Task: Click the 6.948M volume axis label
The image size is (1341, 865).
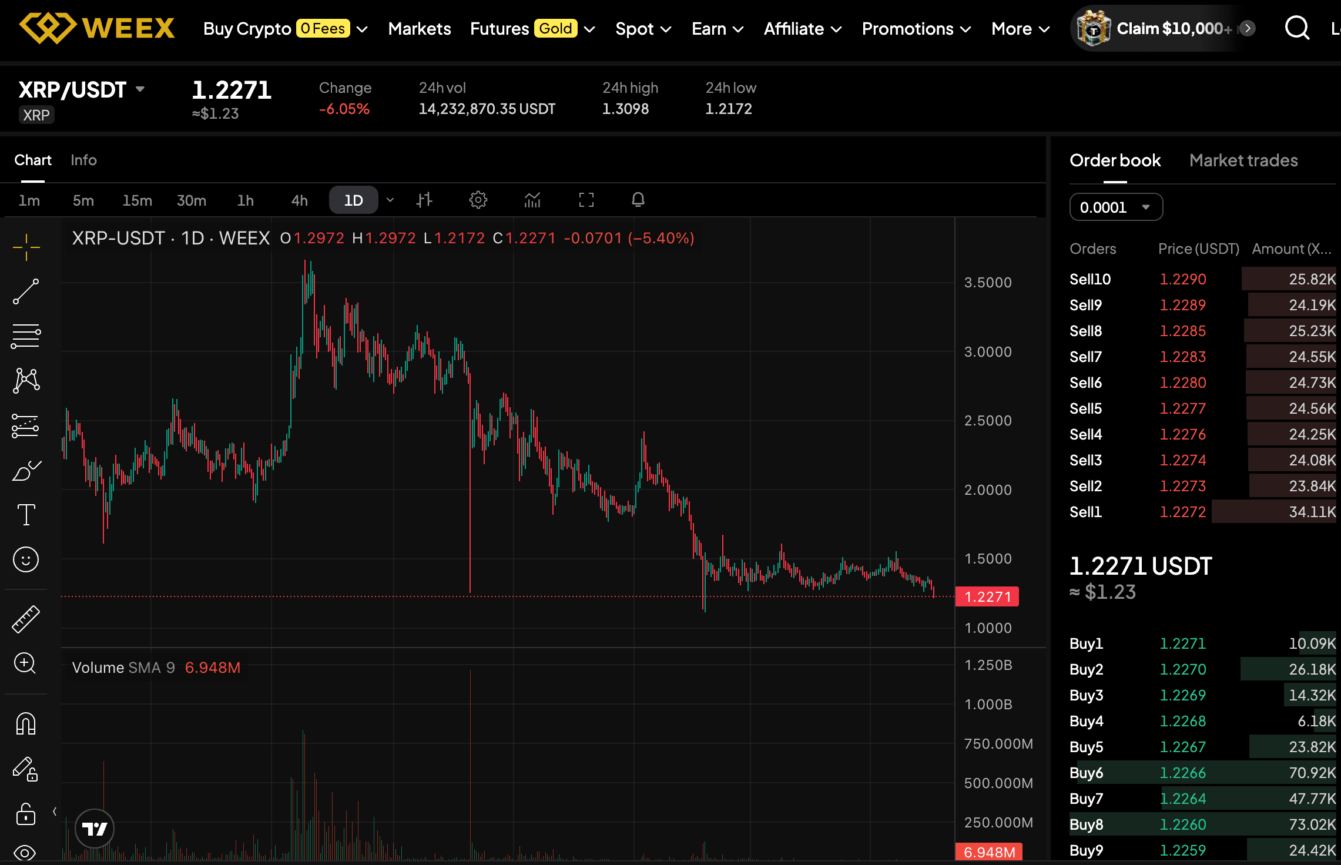Action: (989, 852)
